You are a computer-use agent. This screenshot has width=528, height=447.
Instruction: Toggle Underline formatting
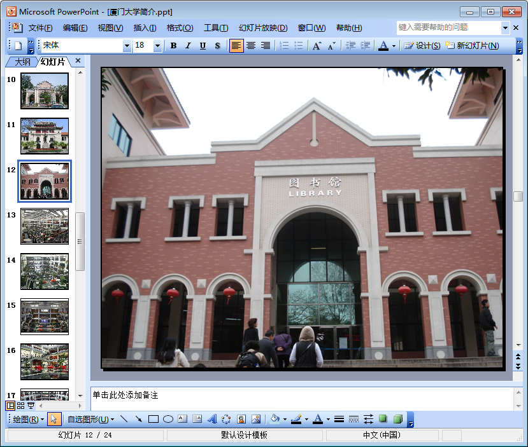click(x=203, y=46)
